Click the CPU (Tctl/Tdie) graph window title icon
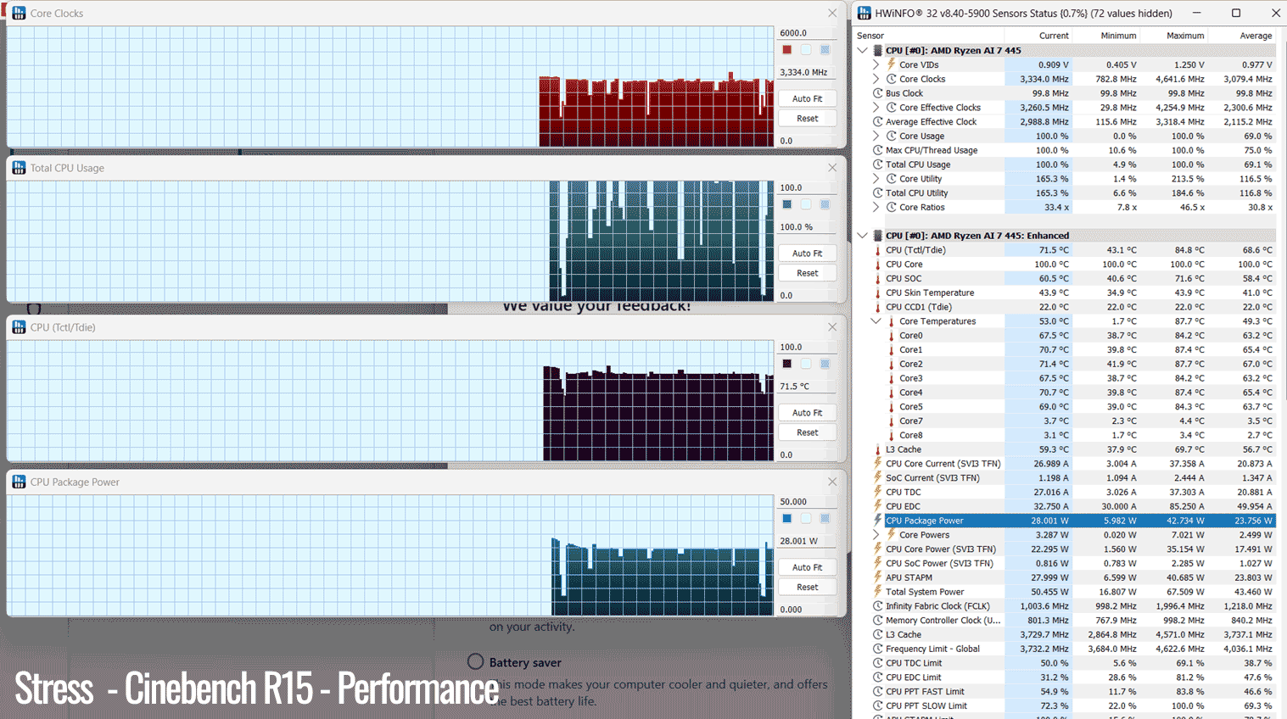Screen dimensions: 1287x719 19,327
